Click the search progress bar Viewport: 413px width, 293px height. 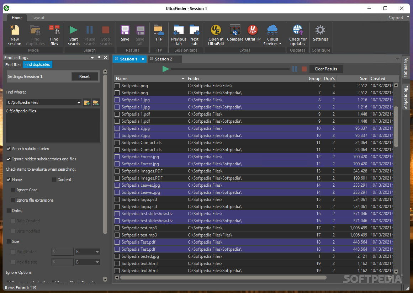pos(230,69)
